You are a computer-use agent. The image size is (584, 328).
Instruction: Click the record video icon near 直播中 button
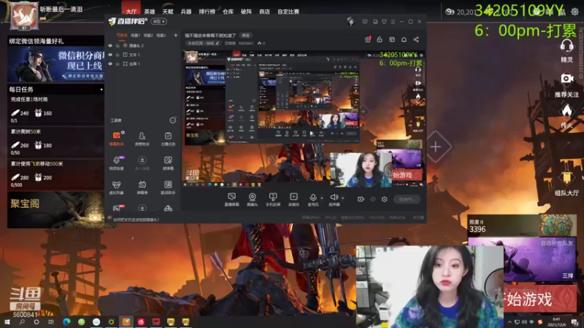click(361, 199)
